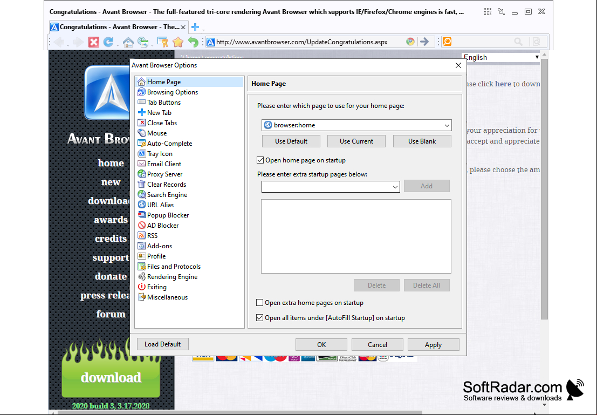Image resolution: width=597 pixels, height=415 pixels.
Task: Click the donate link on the webpage
Action: tap(111, 276)
